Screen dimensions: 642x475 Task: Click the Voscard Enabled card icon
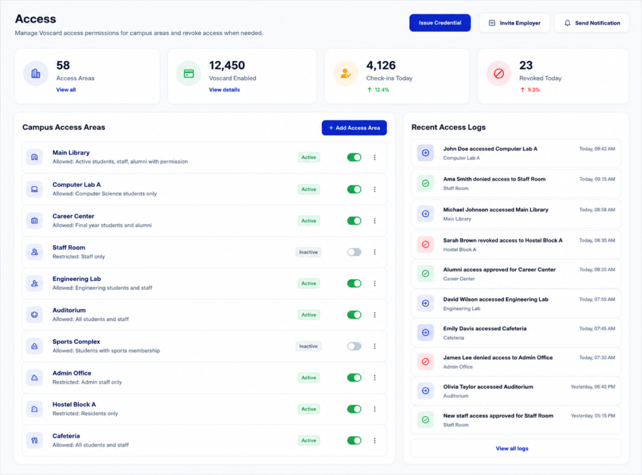coord(189,74)
